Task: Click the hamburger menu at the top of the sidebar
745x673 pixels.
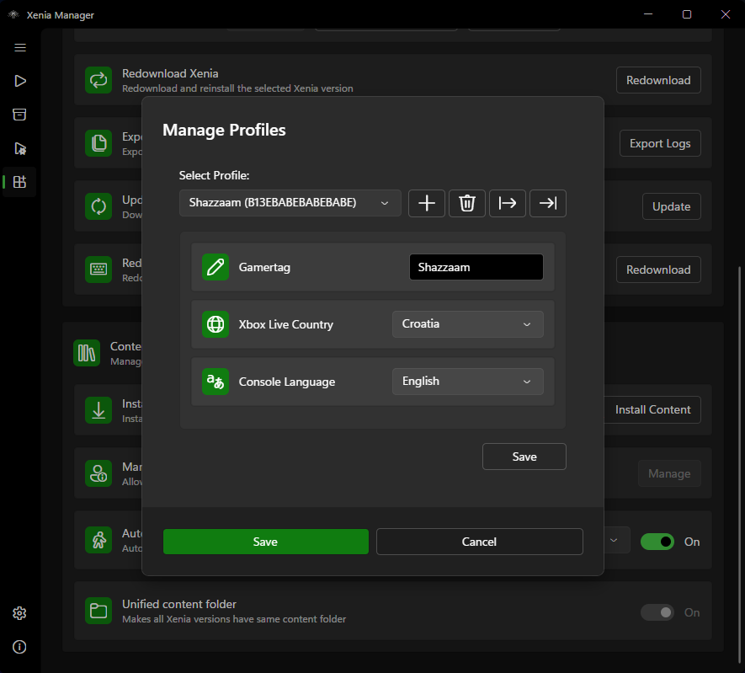Action: coord(19,48)
